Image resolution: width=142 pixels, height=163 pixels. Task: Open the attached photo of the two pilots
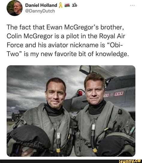tap(71, 111)
